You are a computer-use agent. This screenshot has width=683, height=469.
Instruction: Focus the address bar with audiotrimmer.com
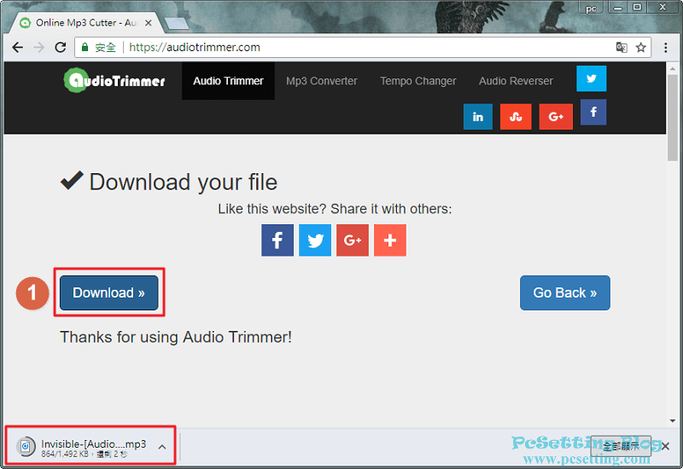[363, 47]
